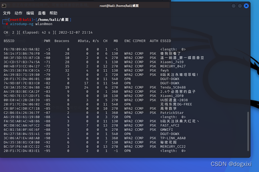Click ESSID Tenda_5C8488
Image resolution: width=259 pixels, height=172 pixels.
coord(173,87)
